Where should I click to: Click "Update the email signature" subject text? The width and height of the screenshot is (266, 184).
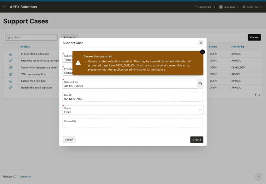pyautogui.click(x=37, y=88)
